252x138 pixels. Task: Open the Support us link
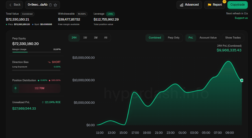tap(241, 18)
